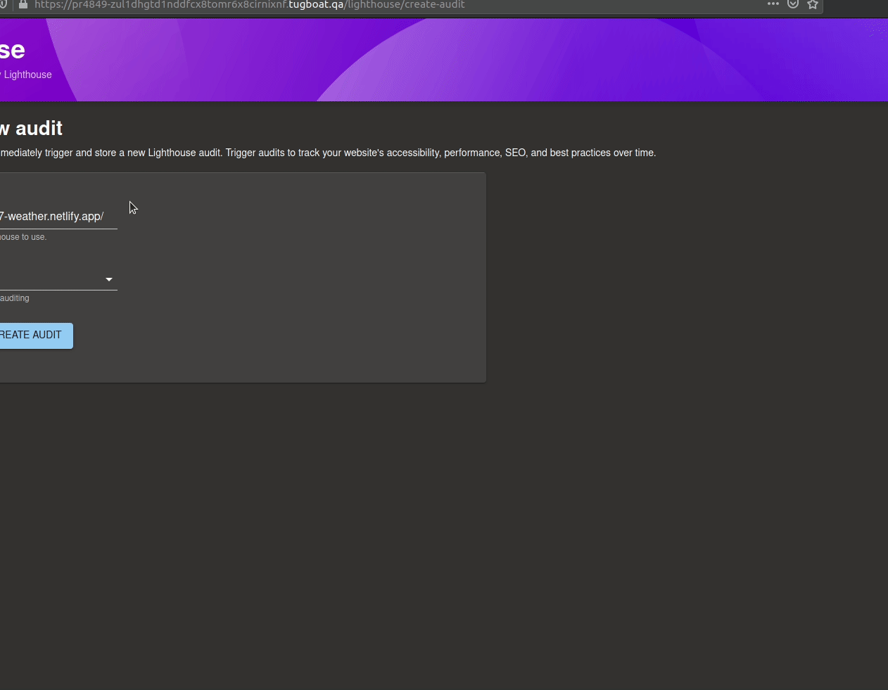Click the lock icon before the https URL
The width and height of the screenshot is (888, 690).
(24, 5)
